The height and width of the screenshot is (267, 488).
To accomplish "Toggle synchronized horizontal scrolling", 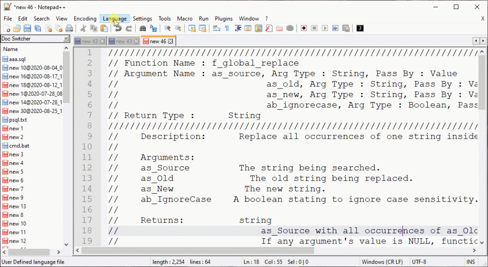I will (202, 28).
